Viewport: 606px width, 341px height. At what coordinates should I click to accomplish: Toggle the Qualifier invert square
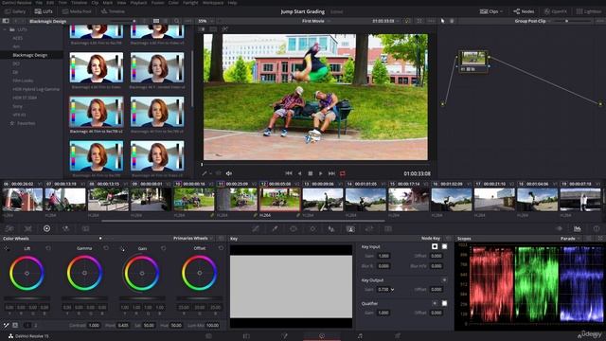(444, 303)
